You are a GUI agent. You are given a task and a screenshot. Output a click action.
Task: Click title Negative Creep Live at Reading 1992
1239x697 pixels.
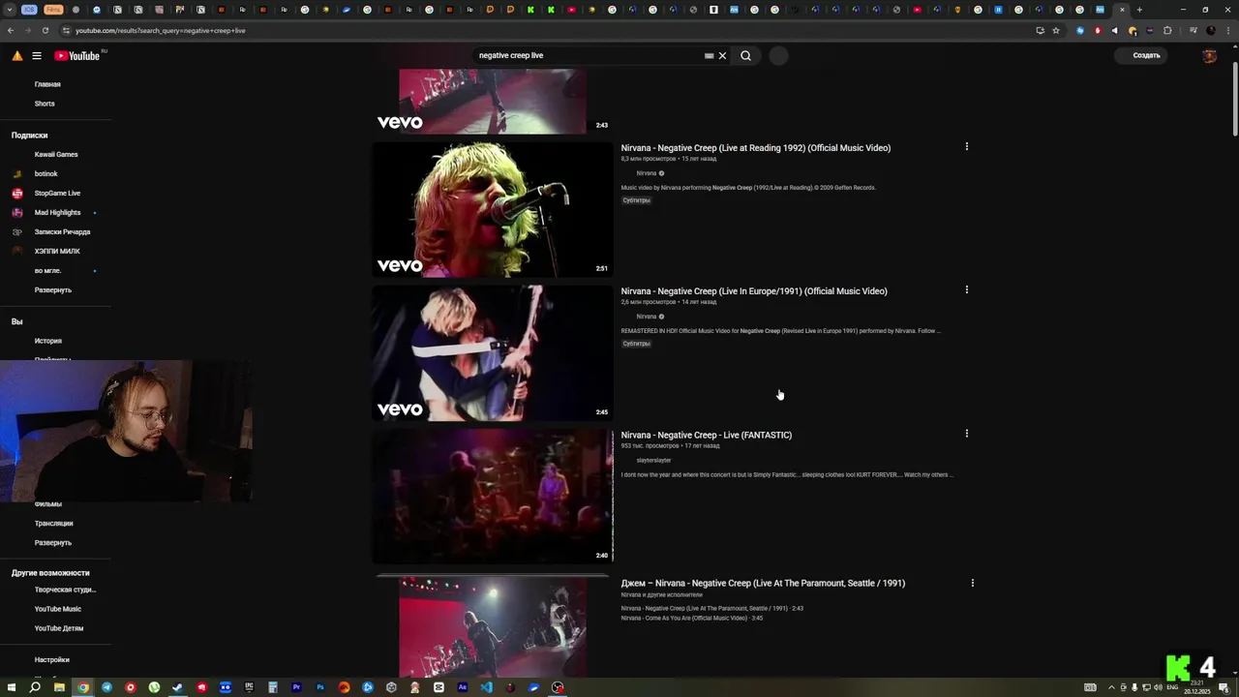(755, 148)
